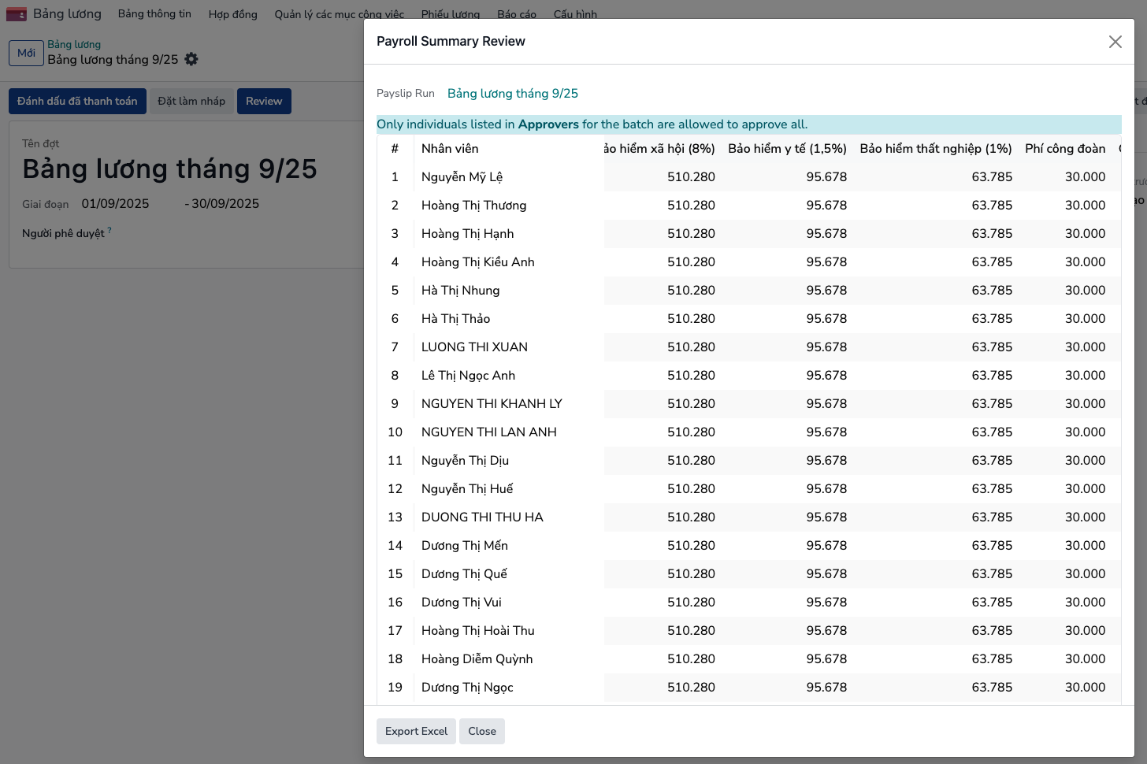Click the Bảng lương app logo icon

17,14
